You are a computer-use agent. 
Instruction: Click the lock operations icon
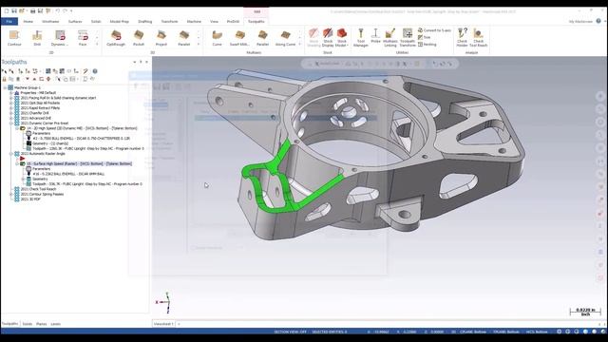click(4, 79)
